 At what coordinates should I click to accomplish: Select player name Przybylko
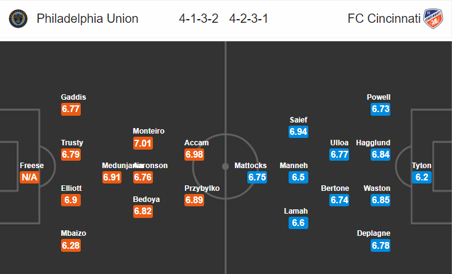point(202,188)
